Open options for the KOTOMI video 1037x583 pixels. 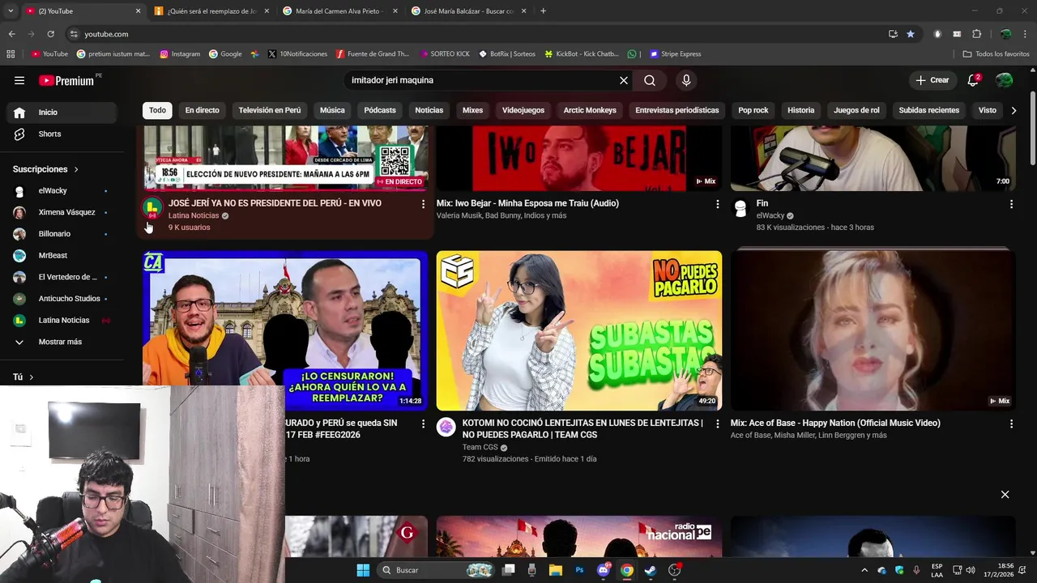tap(717, 423)
